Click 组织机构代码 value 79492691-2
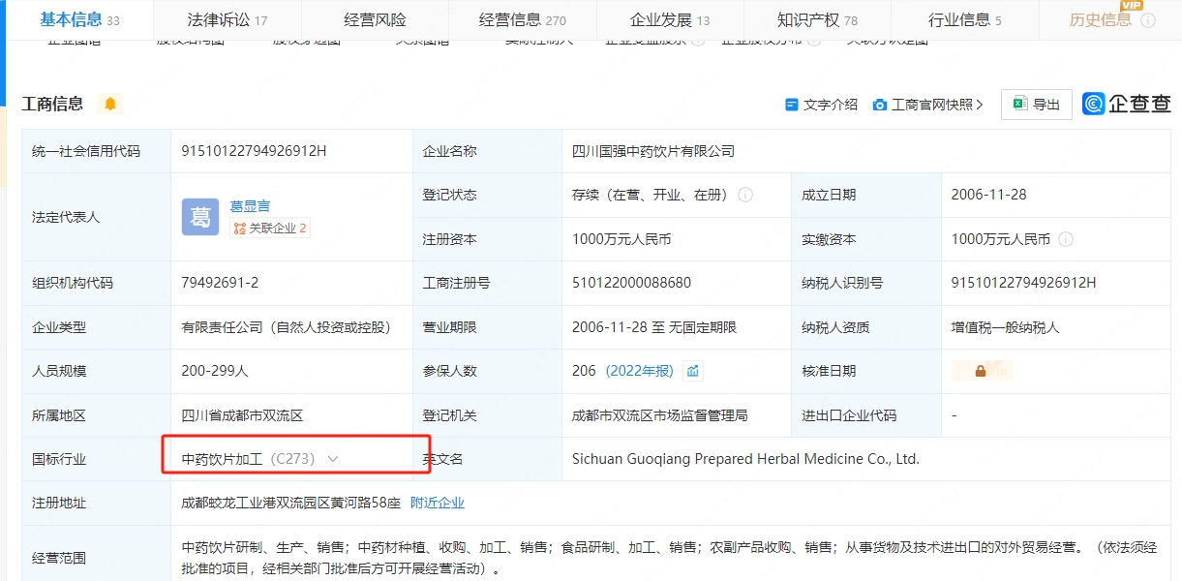The height and width of the screenshot is (581, 1182). coord(220,283)
